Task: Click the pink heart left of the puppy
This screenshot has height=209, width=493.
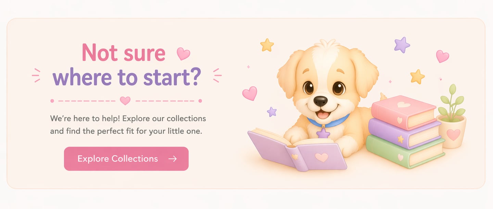Action: coord(250,93)
